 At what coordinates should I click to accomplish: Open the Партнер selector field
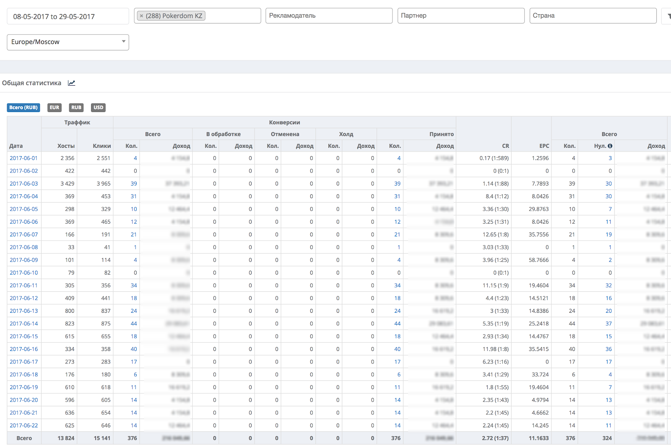461,16
